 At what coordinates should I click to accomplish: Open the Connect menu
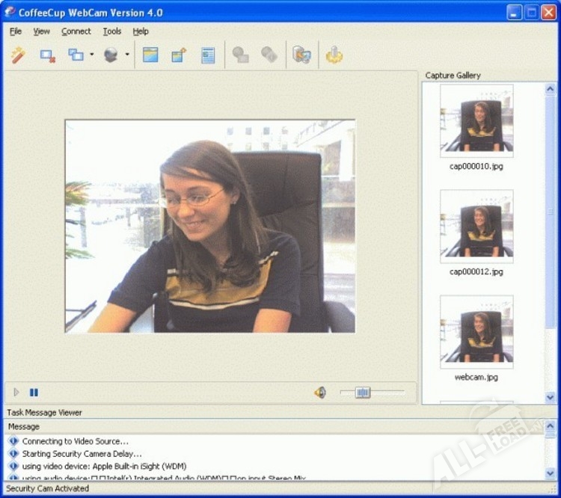76,31
